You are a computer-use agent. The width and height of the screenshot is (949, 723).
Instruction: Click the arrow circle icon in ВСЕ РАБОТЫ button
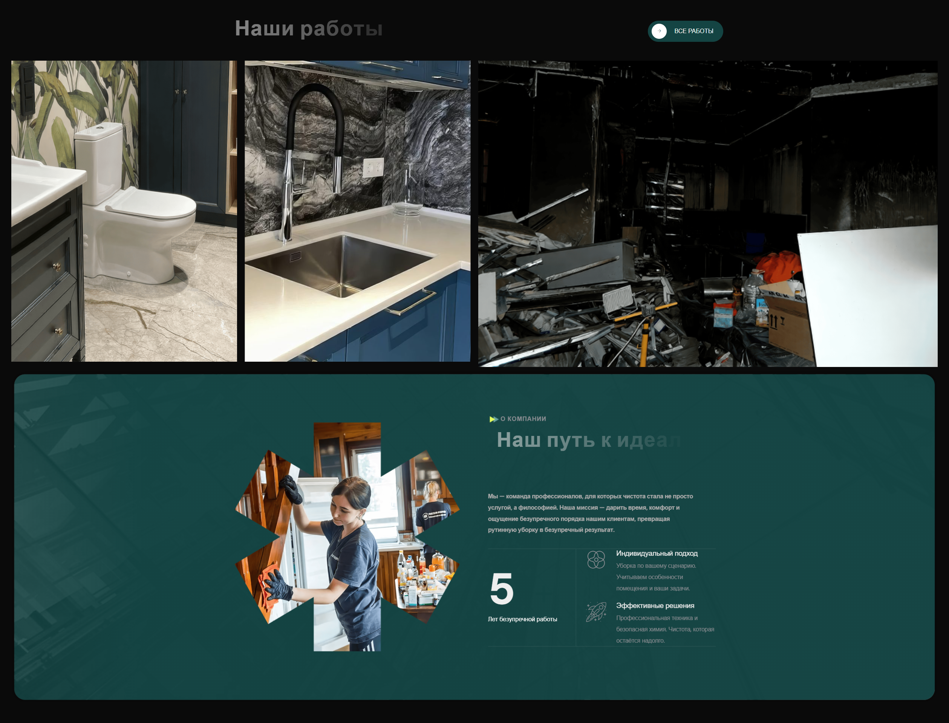[x=659, y=31]
